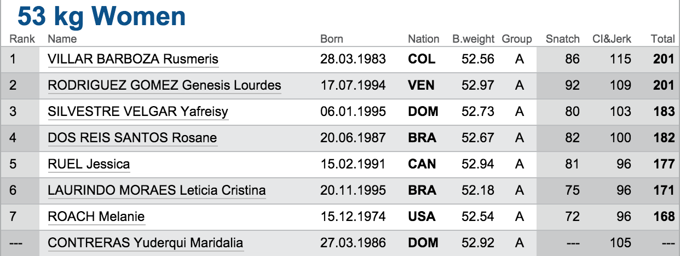This screenshot has height=256, width=680.
Task: Click USA nation code for rank 7
Action: click(422, 217)
